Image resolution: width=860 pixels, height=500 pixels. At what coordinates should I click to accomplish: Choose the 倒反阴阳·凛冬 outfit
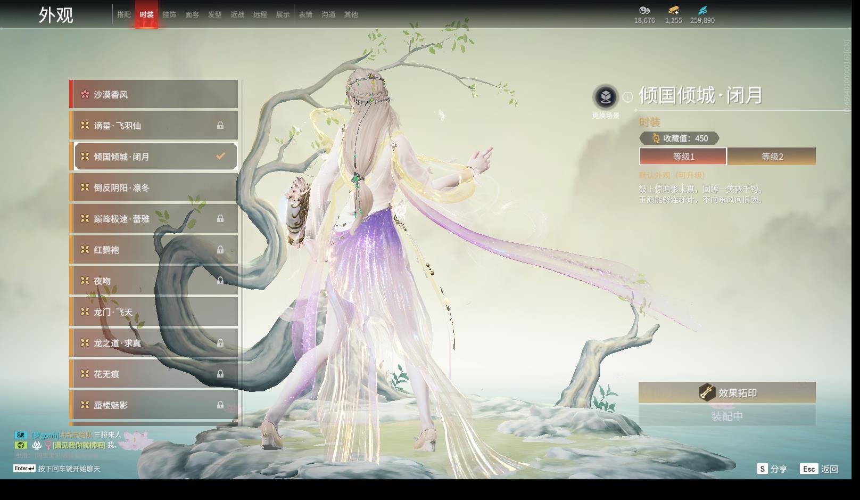click(154, 187)
